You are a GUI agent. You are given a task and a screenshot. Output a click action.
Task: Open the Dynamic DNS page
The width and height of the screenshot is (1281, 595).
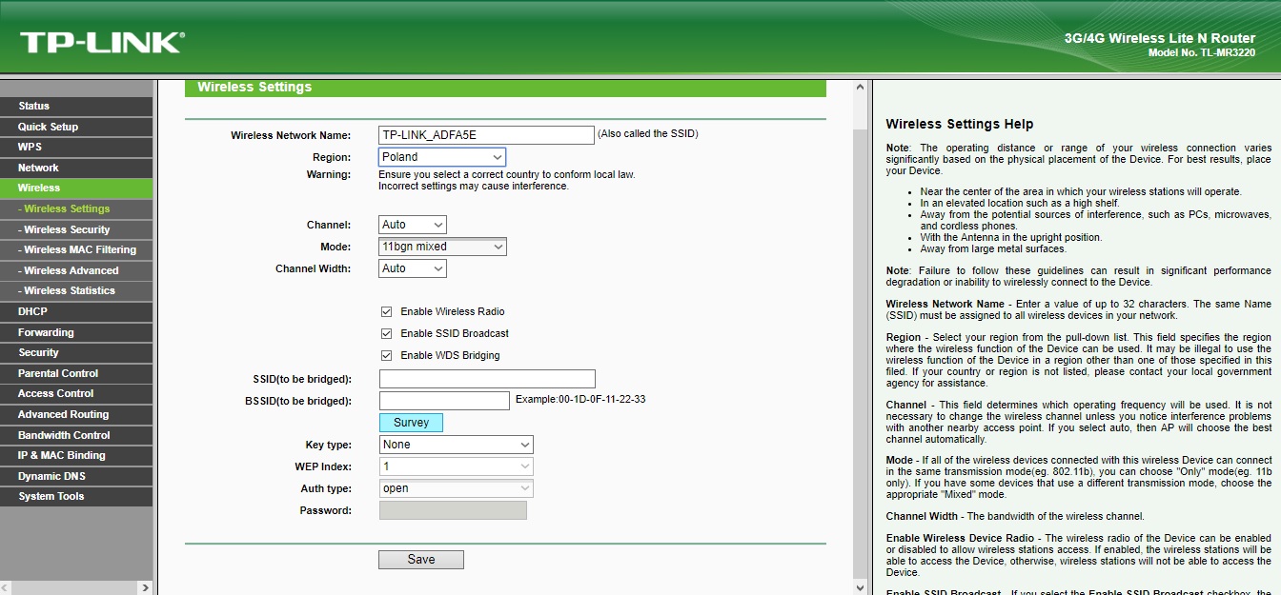(76, 476)
